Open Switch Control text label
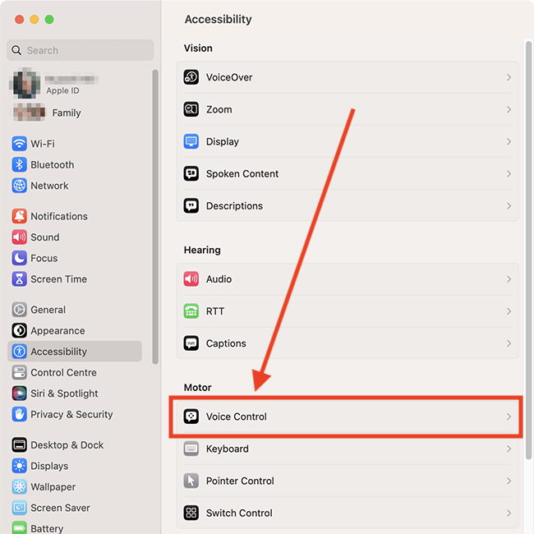 tap(239, 513)
